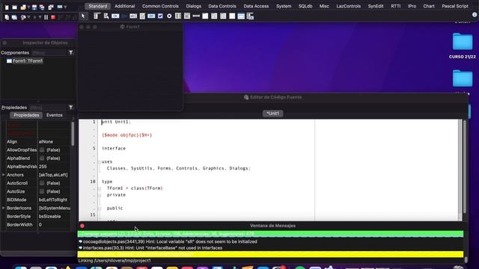Image resolution: width=479 pixels, height=269 pixels.
Task: Click the Align value alNone
Action: (46, 142)
